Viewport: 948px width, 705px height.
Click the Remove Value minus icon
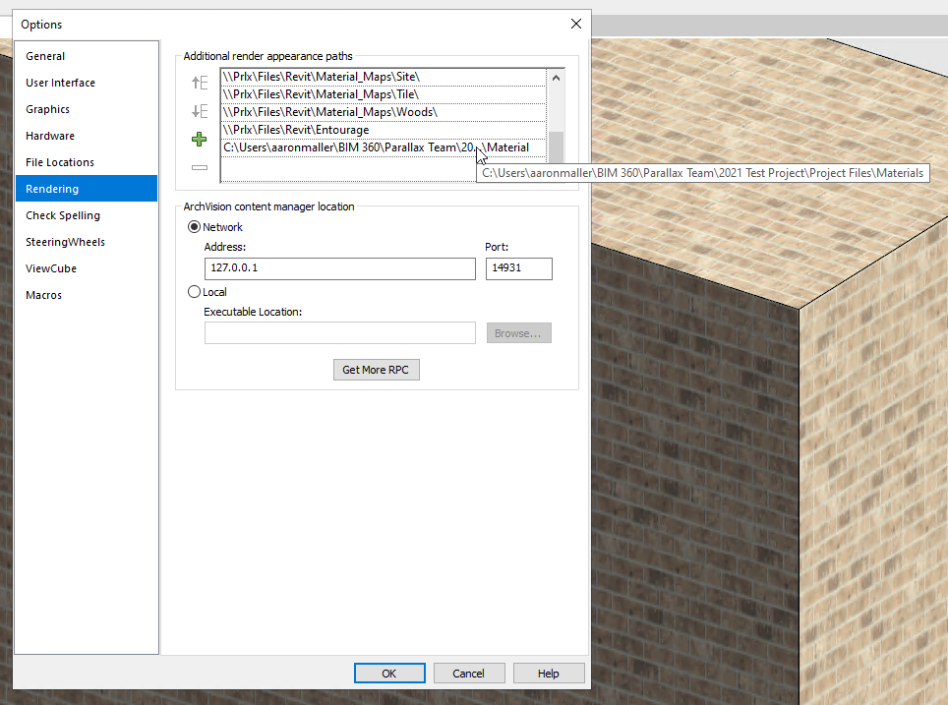coord(199,168)
